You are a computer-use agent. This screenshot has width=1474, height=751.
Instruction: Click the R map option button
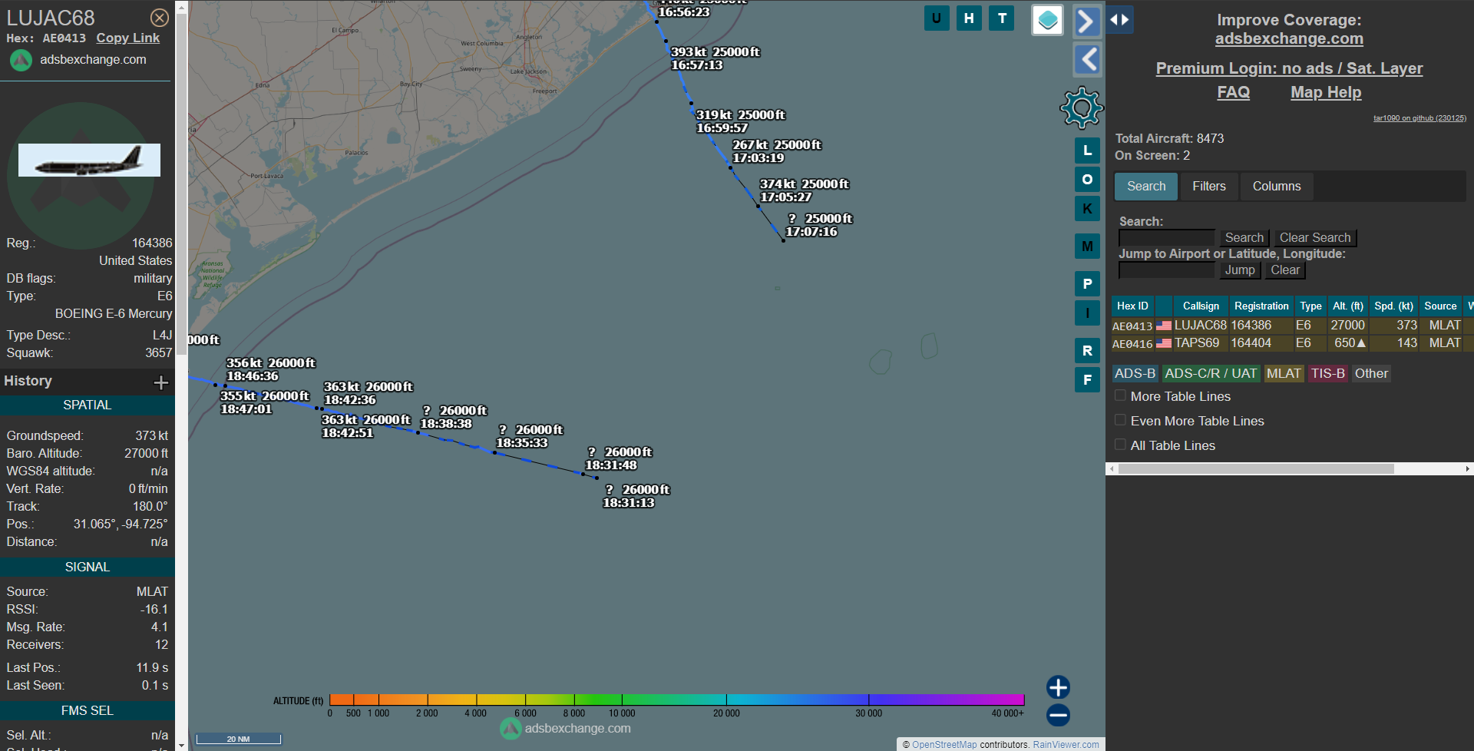(x=1087, y=351)
